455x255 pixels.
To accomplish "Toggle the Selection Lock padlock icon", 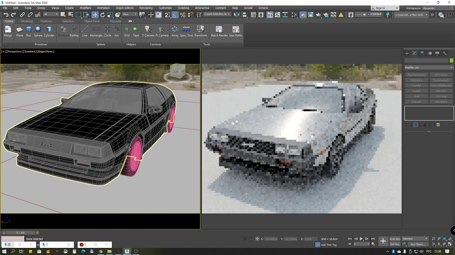I will [251, 239].
